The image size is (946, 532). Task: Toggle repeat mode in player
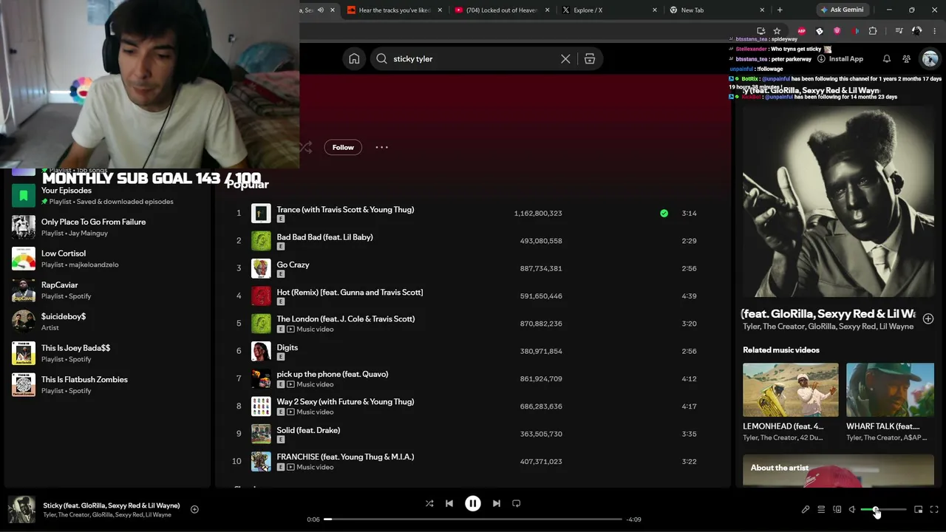517,503
